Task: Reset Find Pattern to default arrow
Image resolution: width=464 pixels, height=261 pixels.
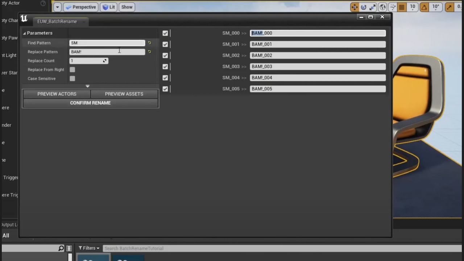Action: coord(149,43)
